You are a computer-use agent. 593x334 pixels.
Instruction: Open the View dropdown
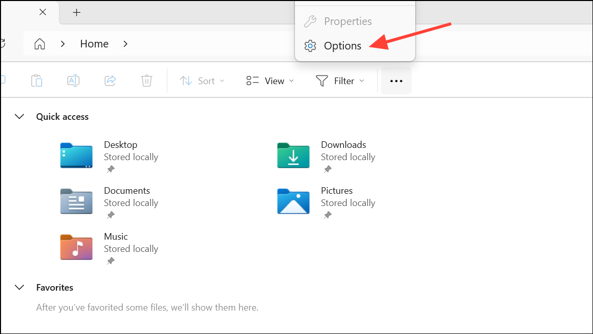(x=269, y=81)
